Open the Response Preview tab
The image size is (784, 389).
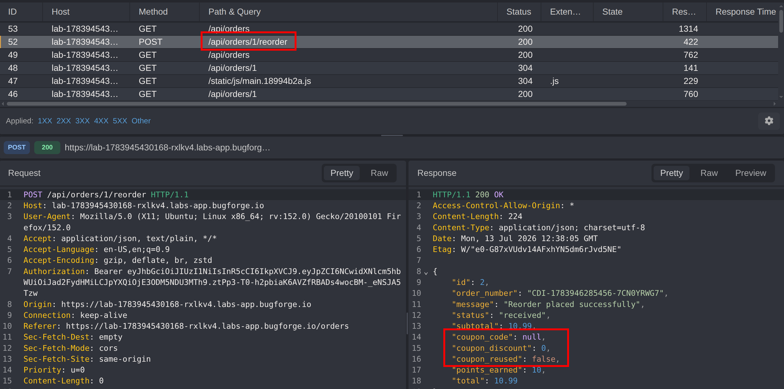(750, 173)
